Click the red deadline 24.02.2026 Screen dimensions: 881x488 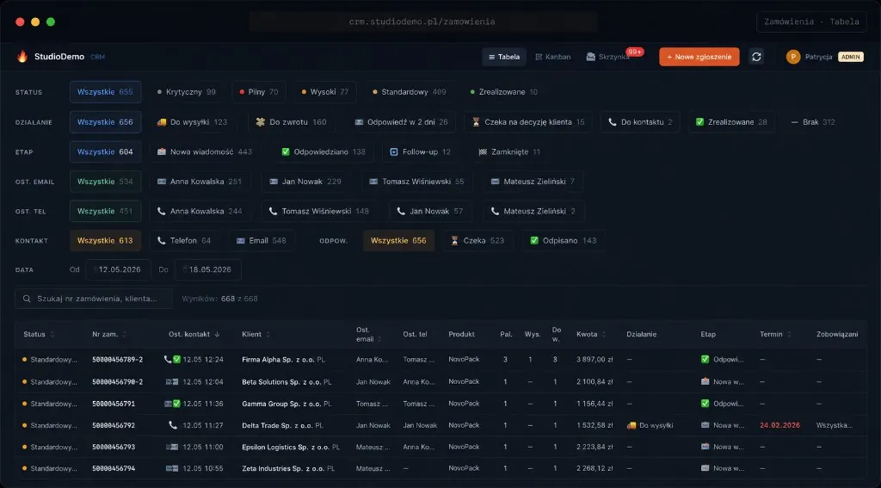click(x=779, y=425)
